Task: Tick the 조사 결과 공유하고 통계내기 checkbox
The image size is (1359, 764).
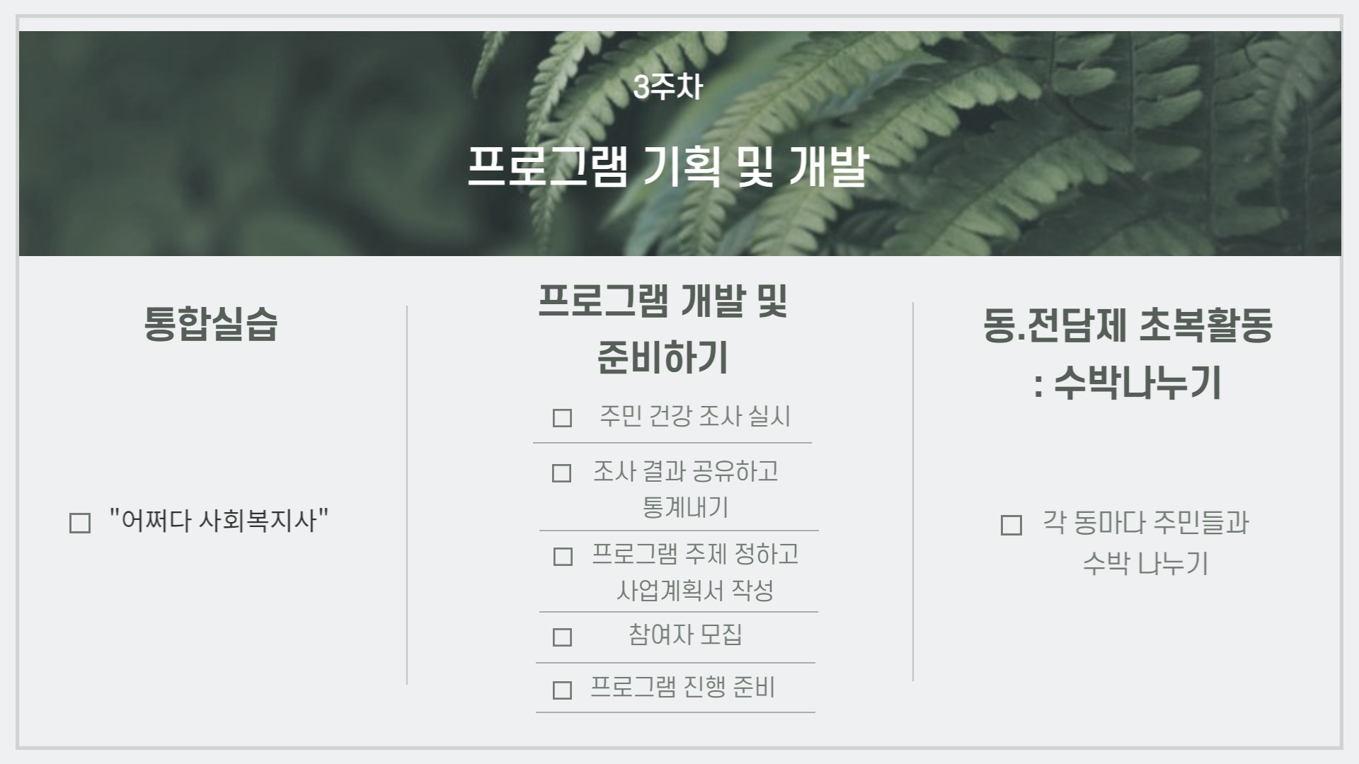Action: (561, 473)
